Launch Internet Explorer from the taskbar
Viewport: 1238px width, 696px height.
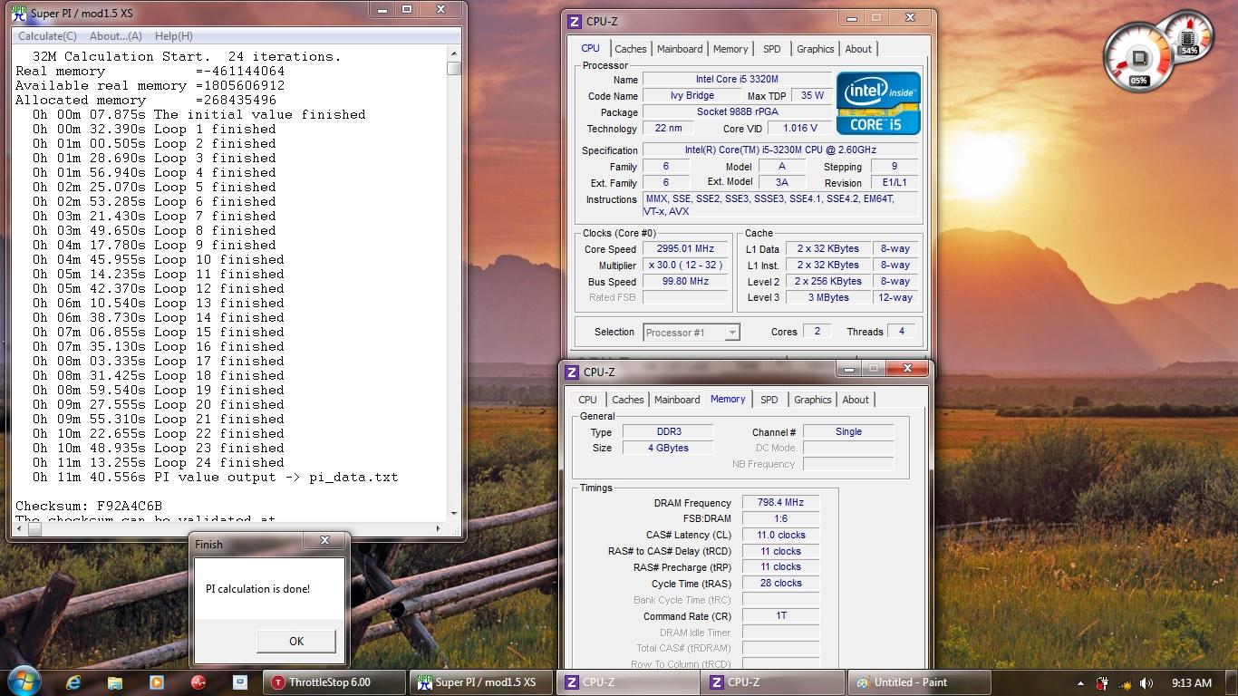click(73, 682)
